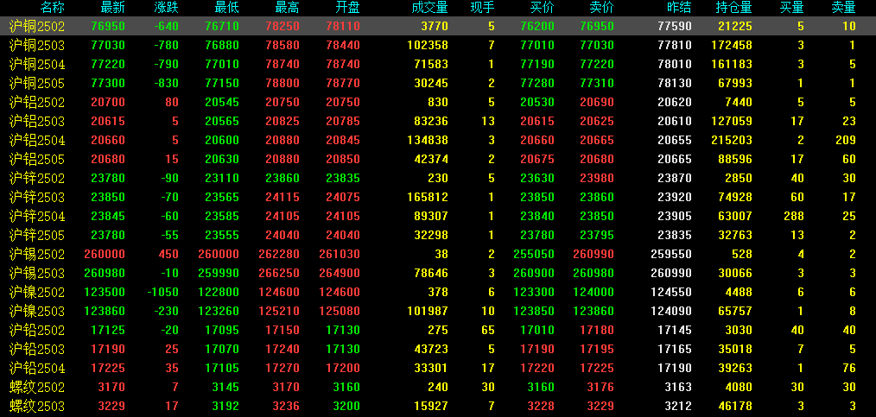
Task: Select the 沪铝2503 contract name
Action: click(x=37, y=121)
